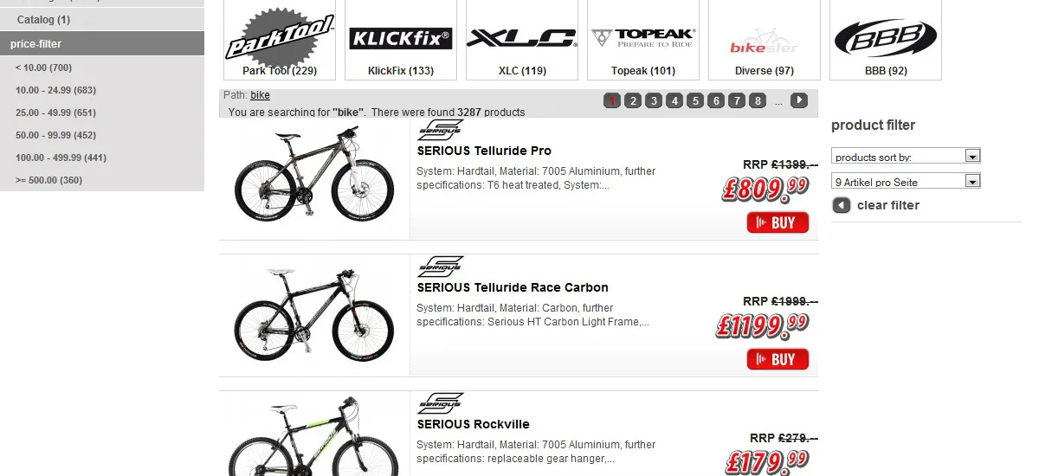Select the BBB brand logo
This screenshot has height=476, width=1039.
pyautogui.click(x=885, y=38)
